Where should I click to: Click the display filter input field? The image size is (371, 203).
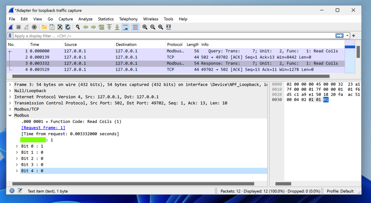pos(171,36)
